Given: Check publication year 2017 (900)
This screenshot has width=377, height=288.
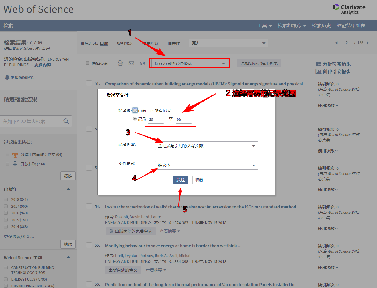Looking at the screenshot, I should tap(6, 206).
